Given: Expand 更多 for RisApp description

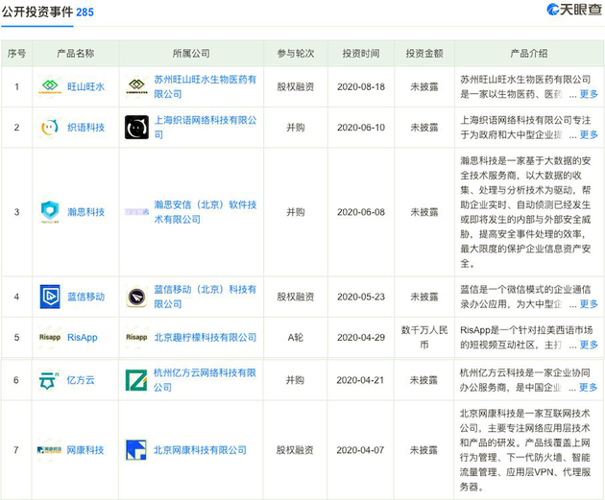Looking at the screenshot, I should click(589, 345).
